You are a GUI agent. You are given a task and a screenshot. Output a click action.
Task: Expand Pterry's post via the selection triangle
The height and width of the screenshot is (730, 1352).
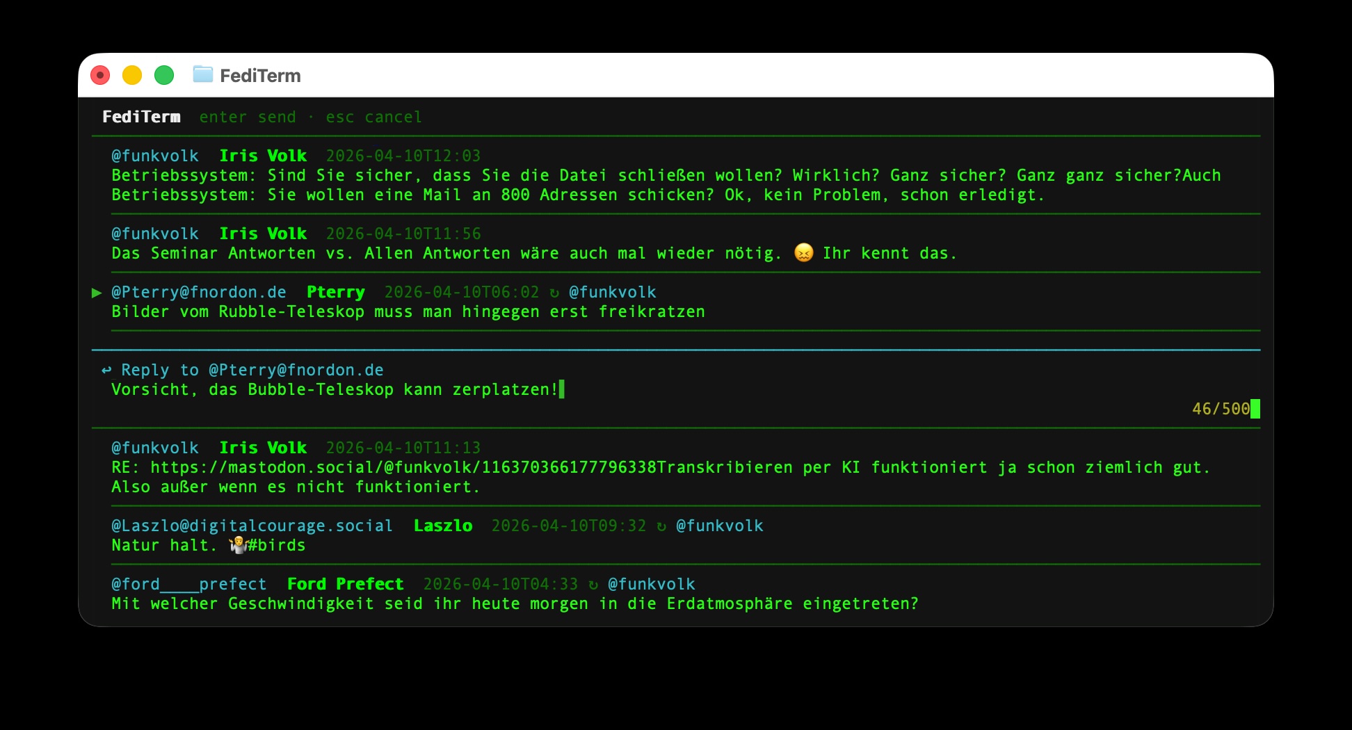coord(97,293)
